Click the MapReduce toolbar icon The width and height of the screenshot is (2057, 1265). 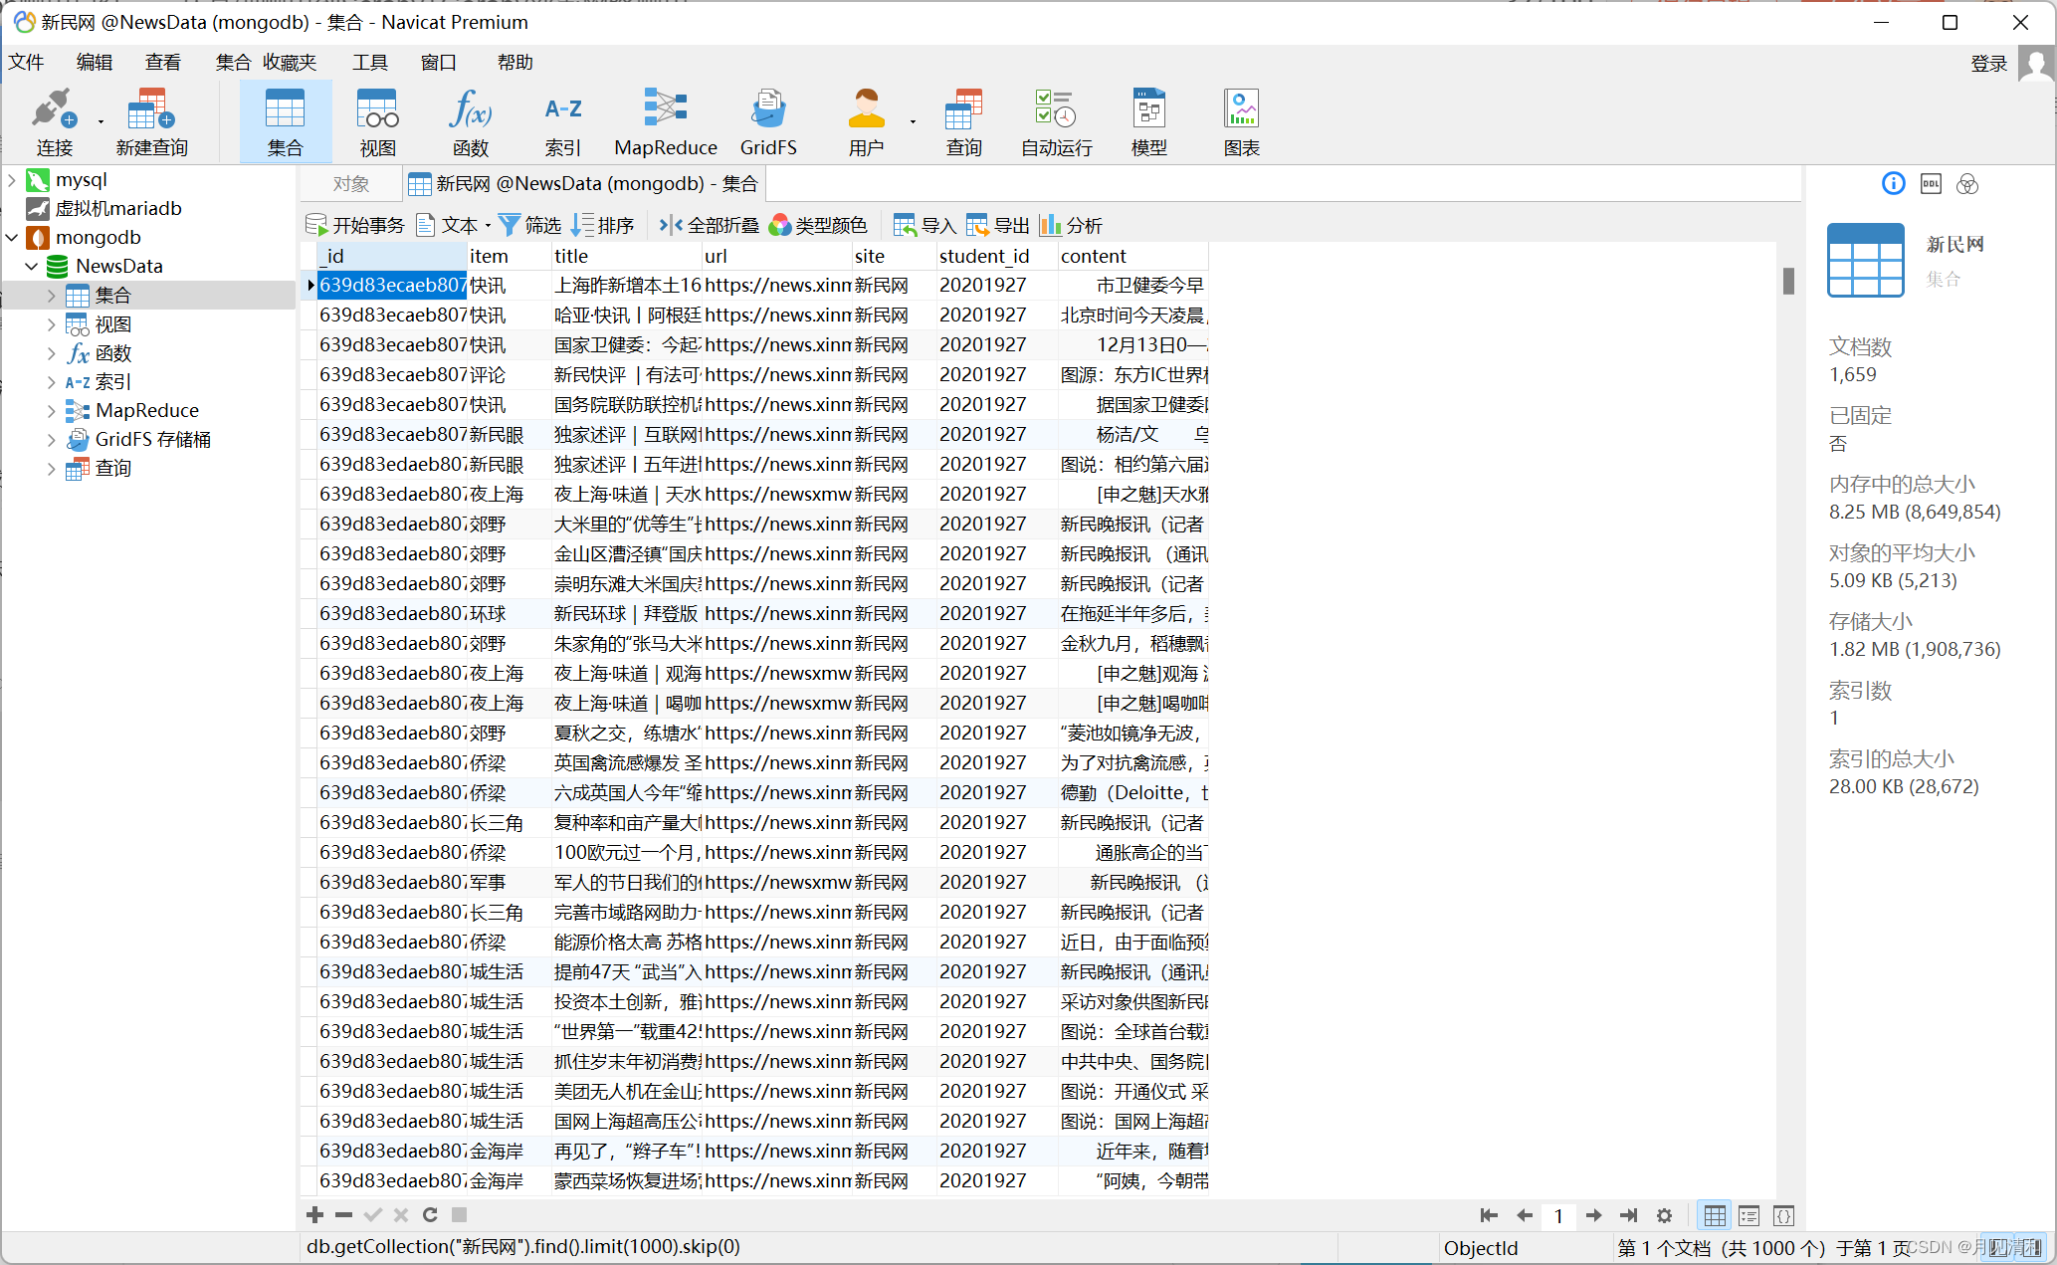pos(665,121)
